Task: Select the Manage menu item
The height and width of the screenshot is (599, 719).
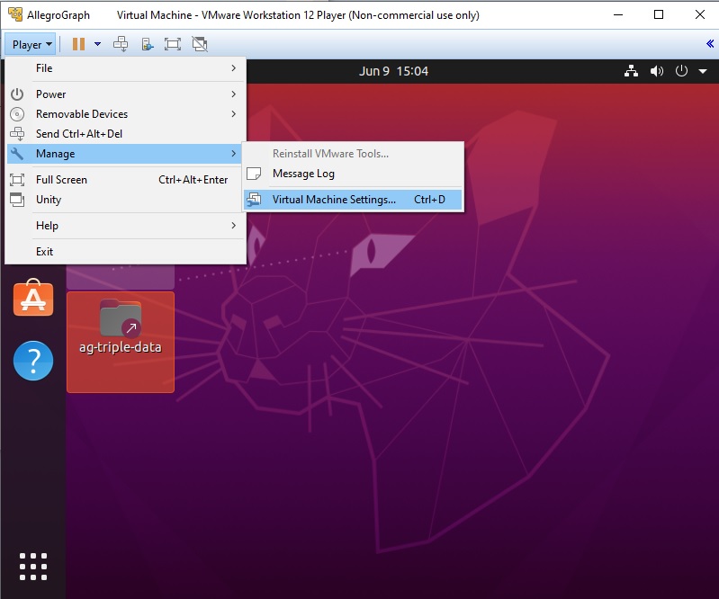Action: (x=126, y=154)
